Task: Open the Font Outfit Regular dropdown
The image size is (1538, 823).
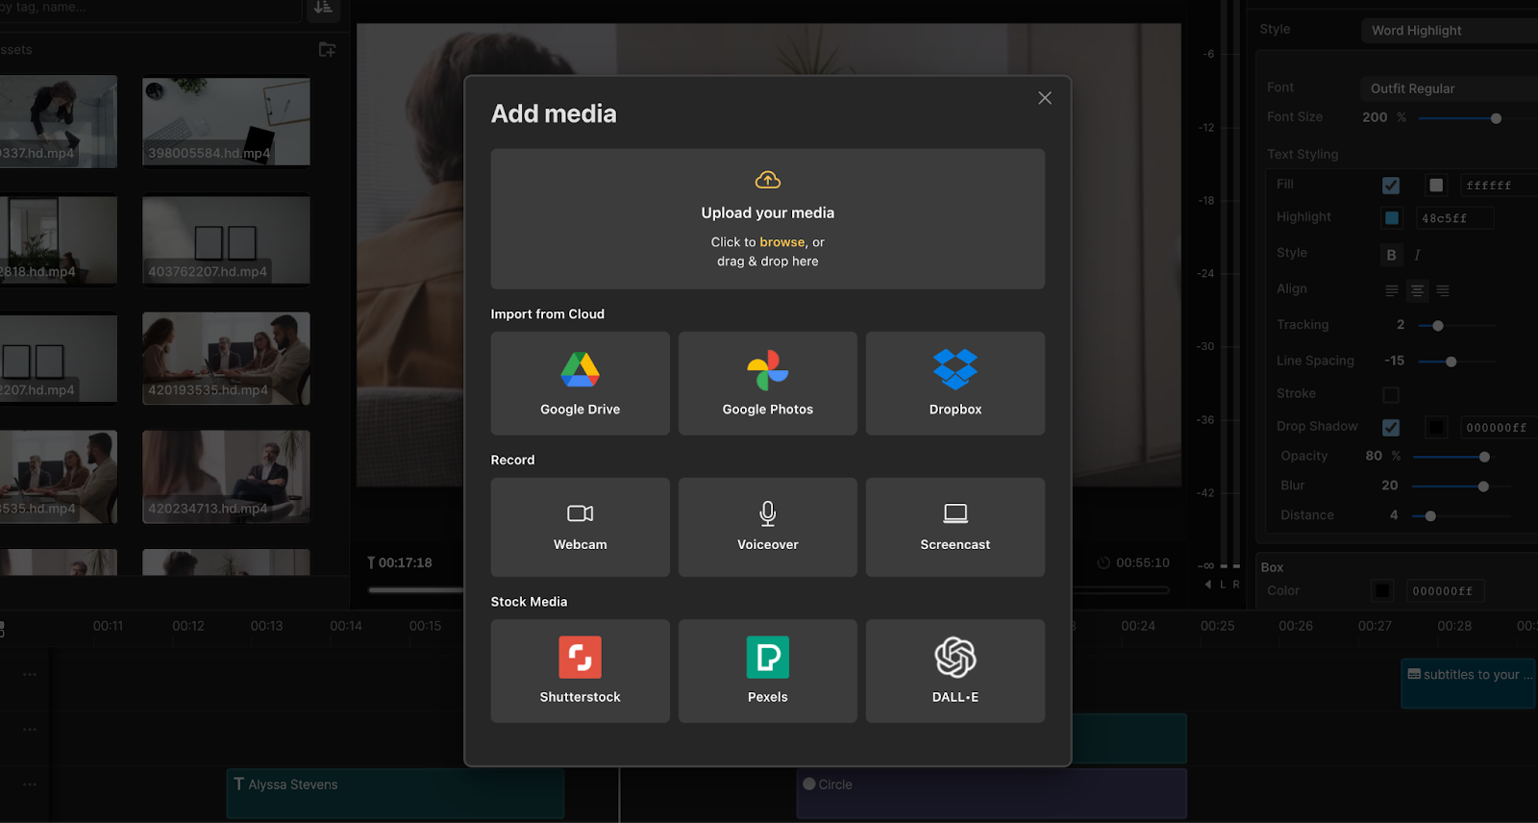Action: tap(1450, 88)
